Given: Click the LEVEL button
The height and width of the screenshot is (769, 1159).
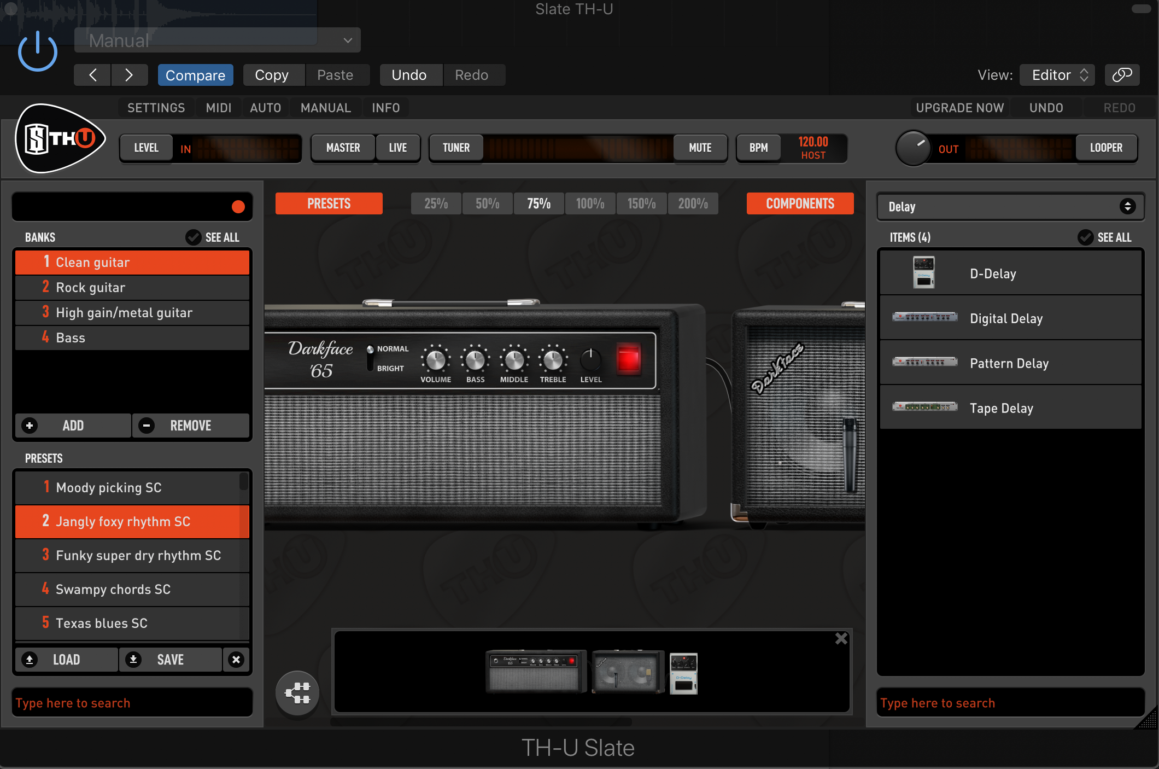Looking at the screenshot, I should coord(147,148).
